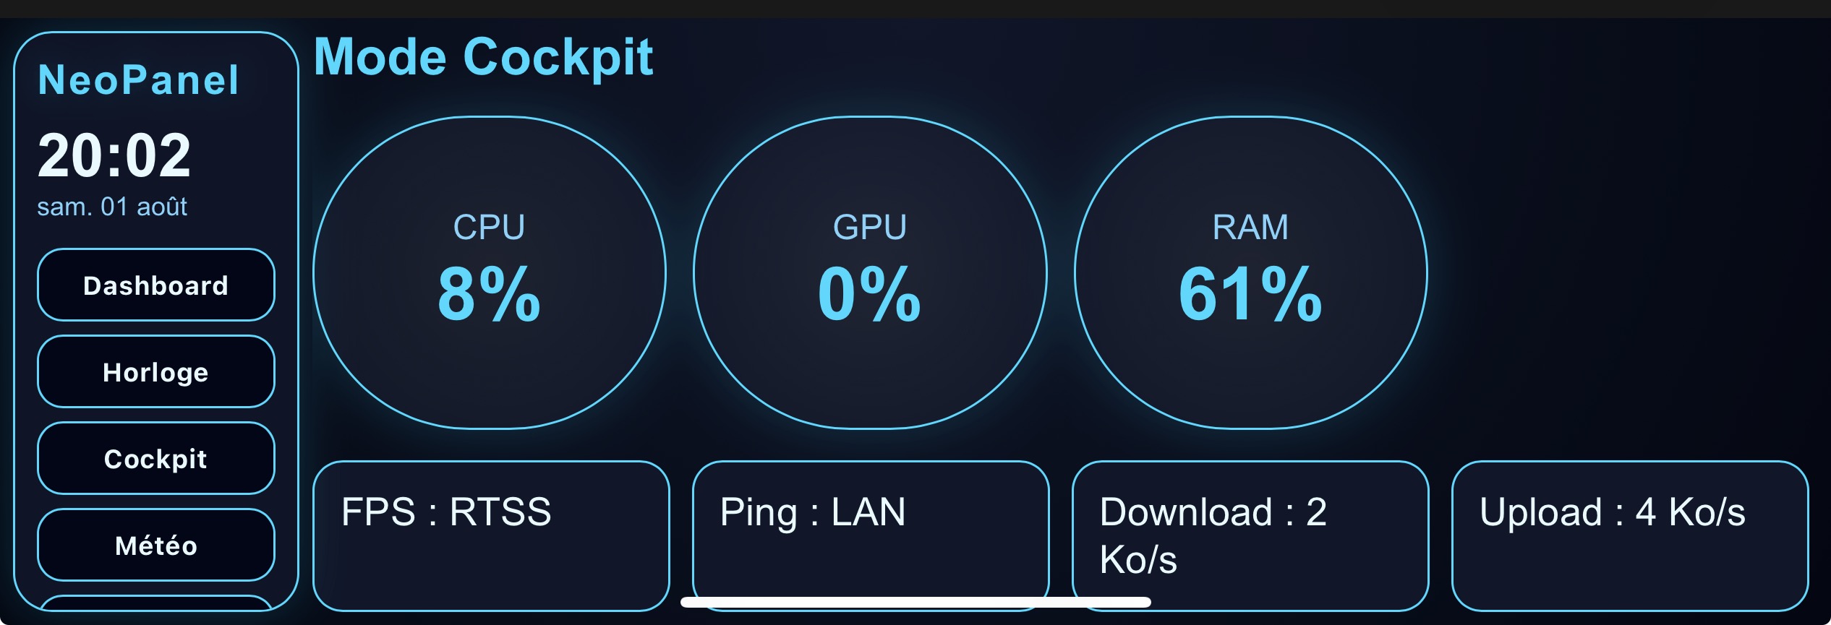Switch to the Horloge page
Viewport: 1831px width, 625px height.
[156, 371]
